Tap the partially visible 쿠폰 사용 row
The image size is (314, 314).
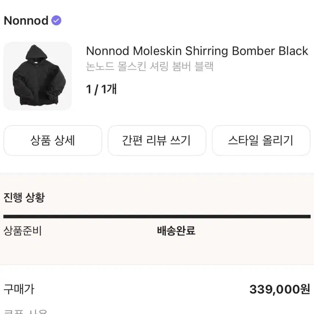point(26,311)
